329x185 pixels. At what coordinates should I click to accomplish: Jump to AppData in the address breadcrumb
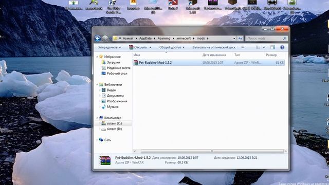point(145,39)
